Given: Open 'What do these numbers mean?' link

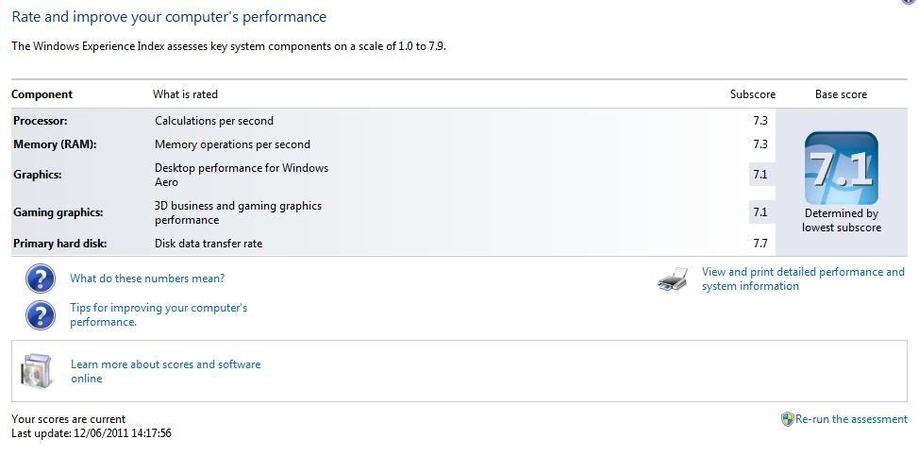Looking at the screenshot, I should [147, 279].
